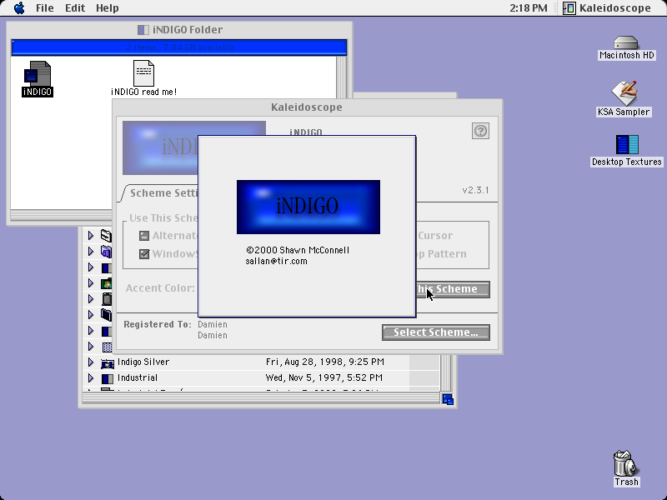667x500 pixels.
Task: Click the partially hidden This Scheme button
Action: click(x=453, y=289)
